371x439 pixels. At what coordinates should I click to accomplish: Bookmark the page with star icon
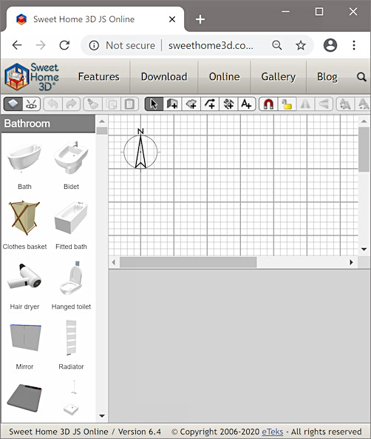(301, 45)
